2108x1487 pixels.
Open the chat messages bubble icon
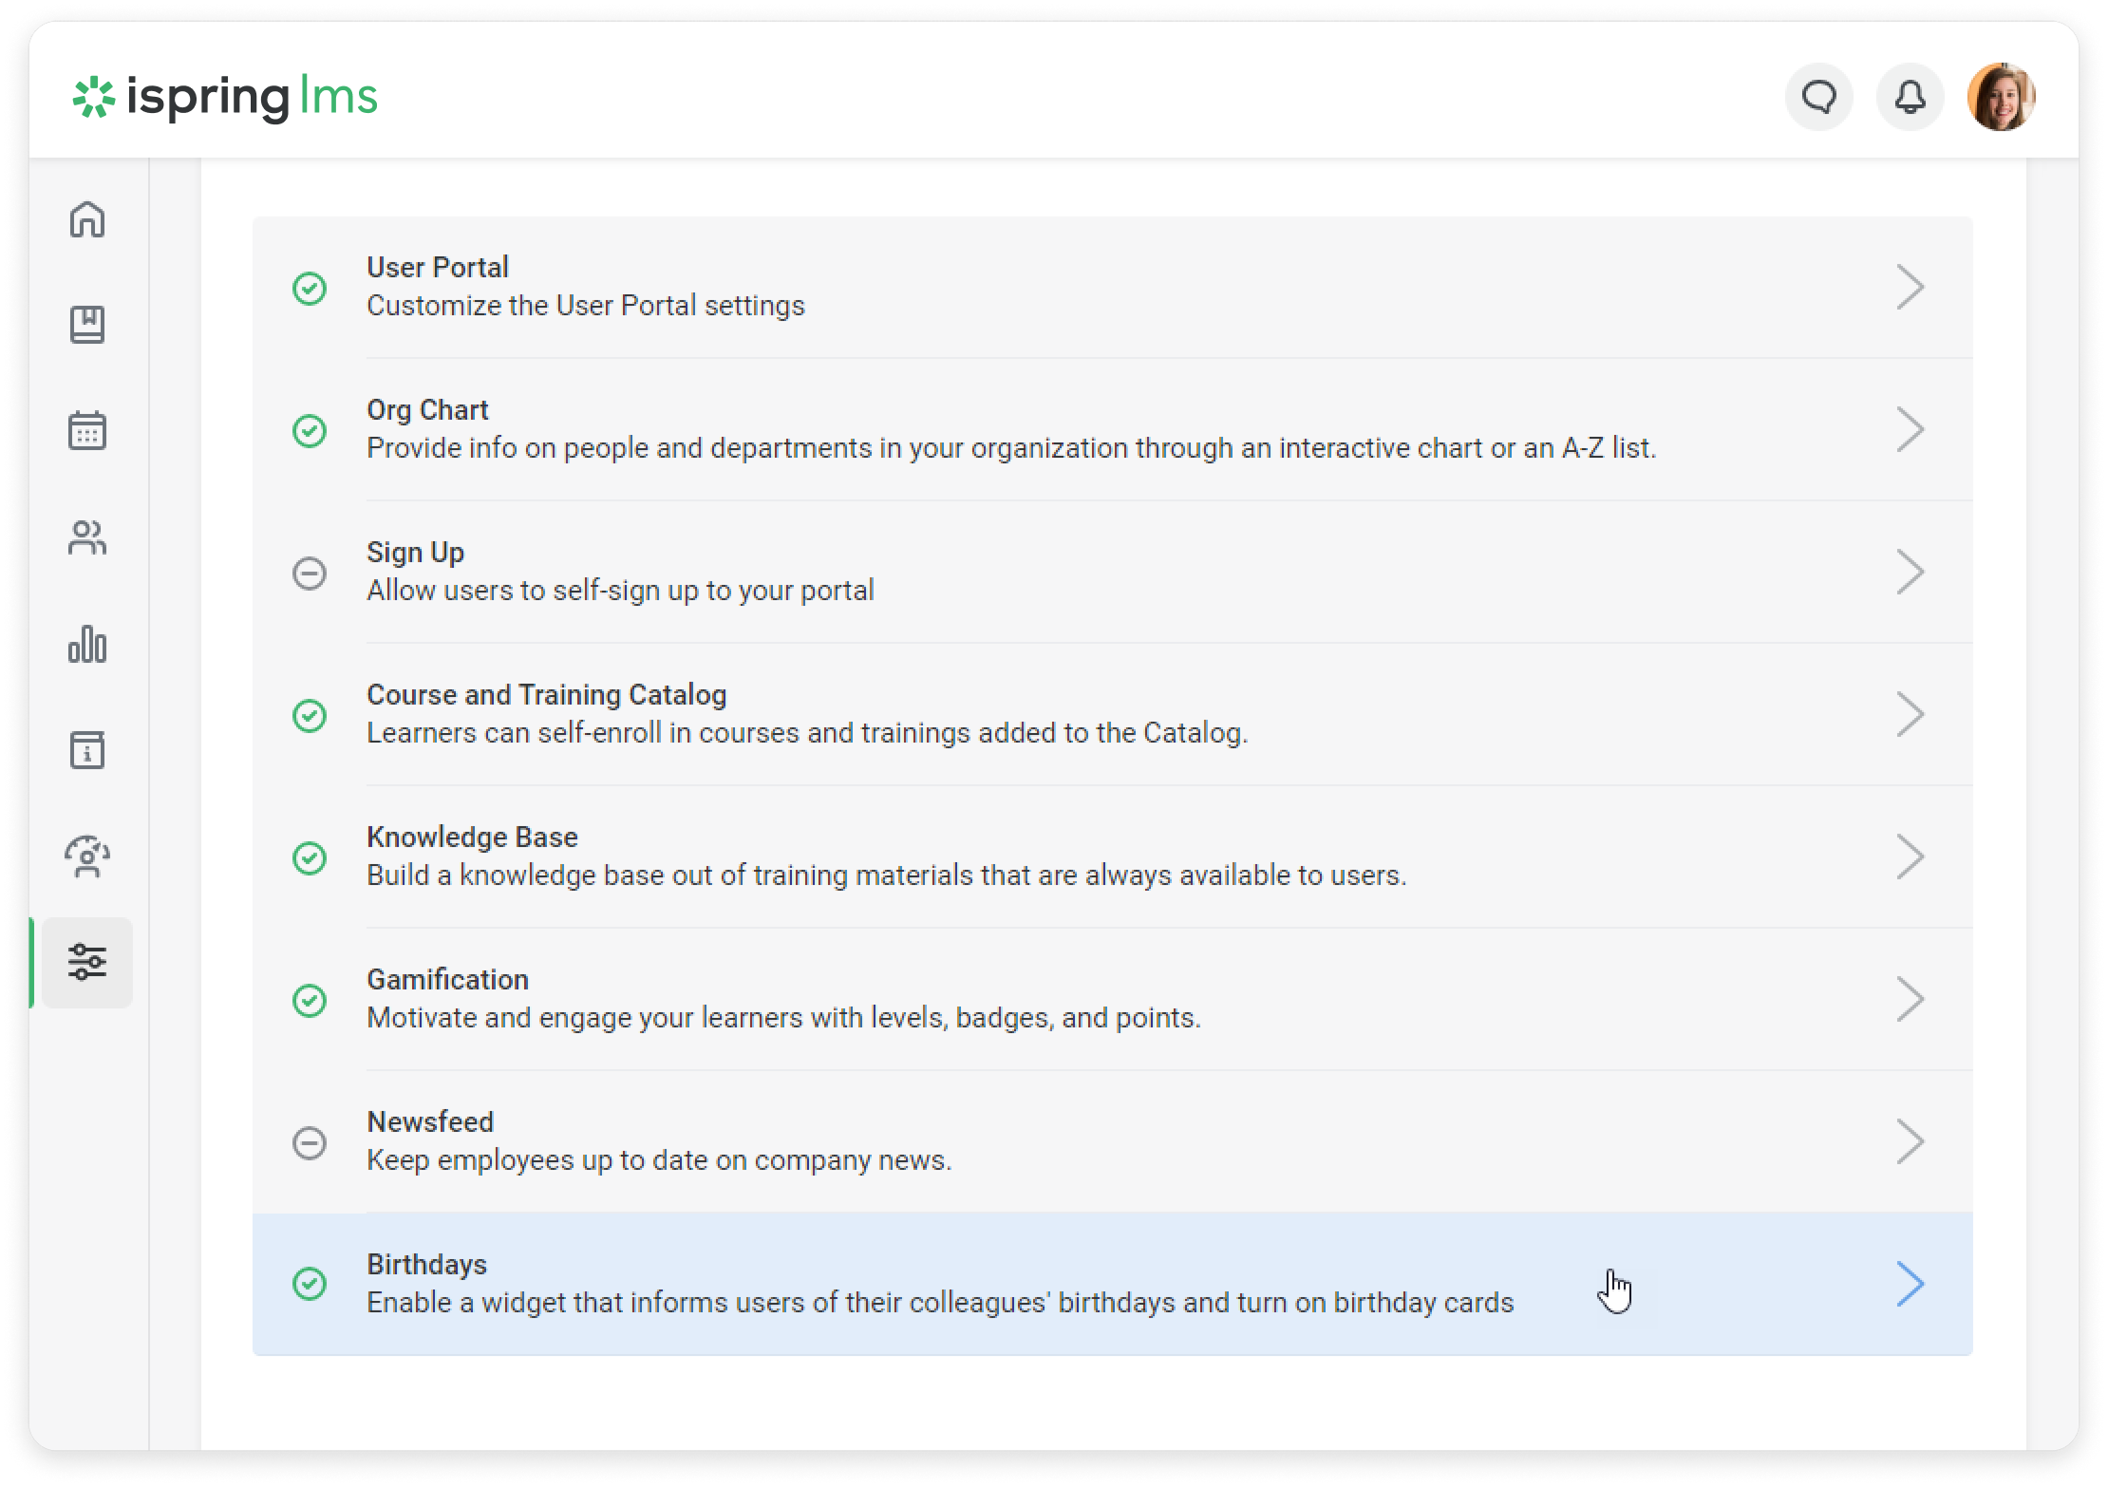tap(1818, 97)
